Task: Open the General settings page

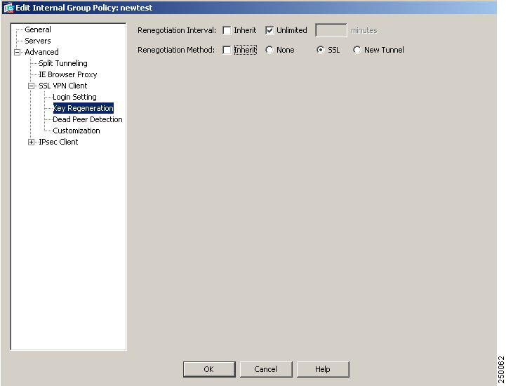Action: [x=38, y=29]
